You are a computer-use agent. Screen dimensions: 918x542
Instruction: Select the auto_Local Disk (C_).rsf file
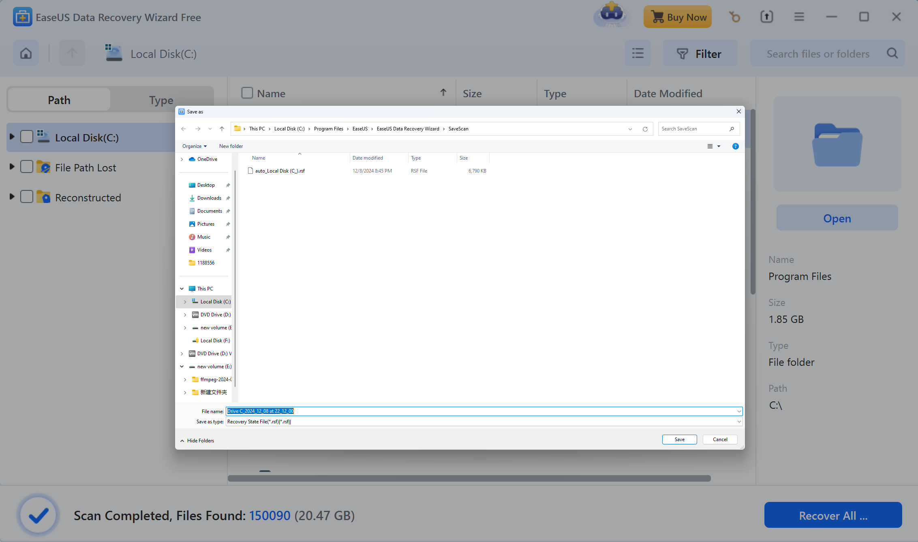(x=280, y=171)
